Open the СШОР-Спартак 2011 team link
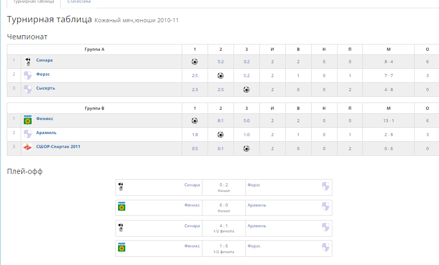 (58, 146)
